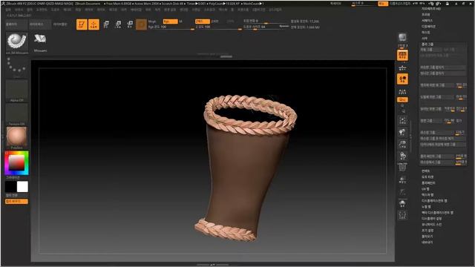
Task: Click the 각도 90 angle slider
Action: pos(449,121)
